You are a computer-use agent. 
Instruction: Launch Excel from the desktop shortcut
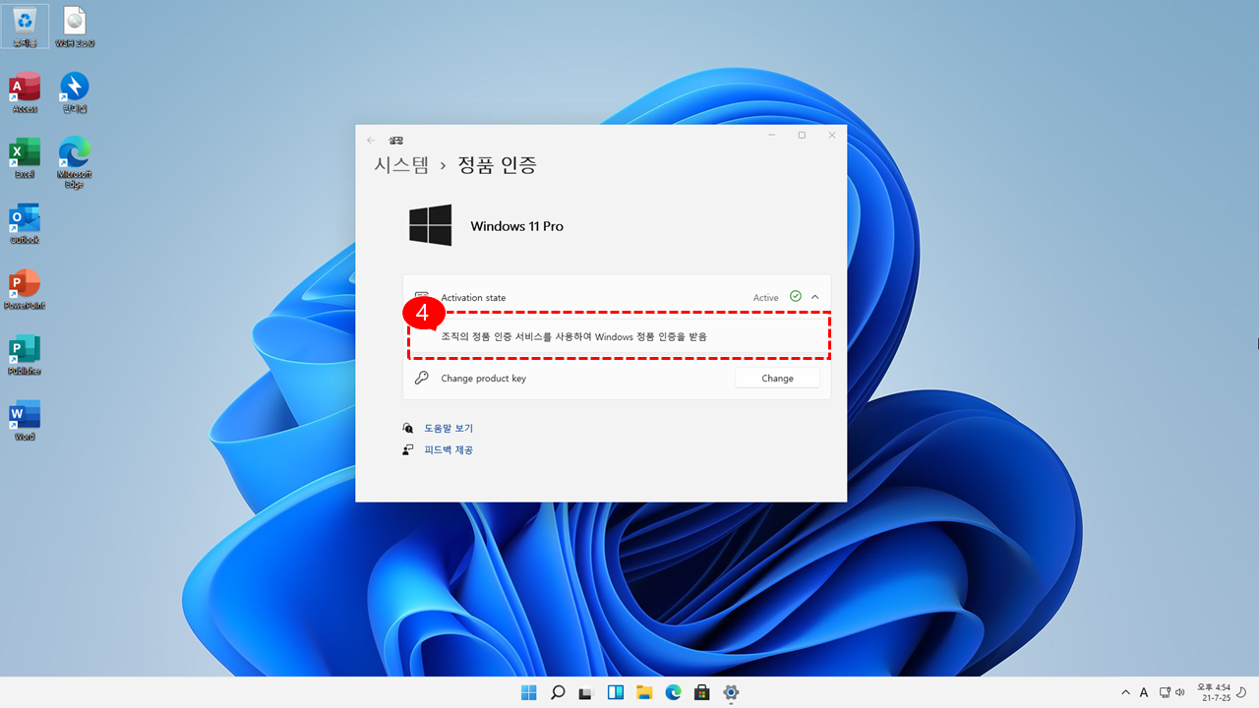[x=25, y=157]
